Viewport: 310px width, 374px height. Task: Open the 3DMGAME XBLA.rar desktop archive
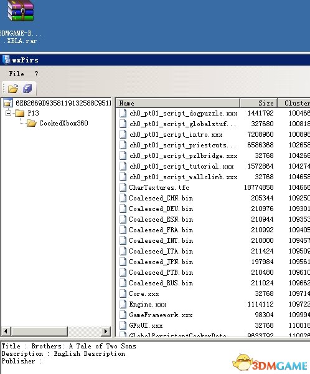pyautogui.click(x=20, y=21)
